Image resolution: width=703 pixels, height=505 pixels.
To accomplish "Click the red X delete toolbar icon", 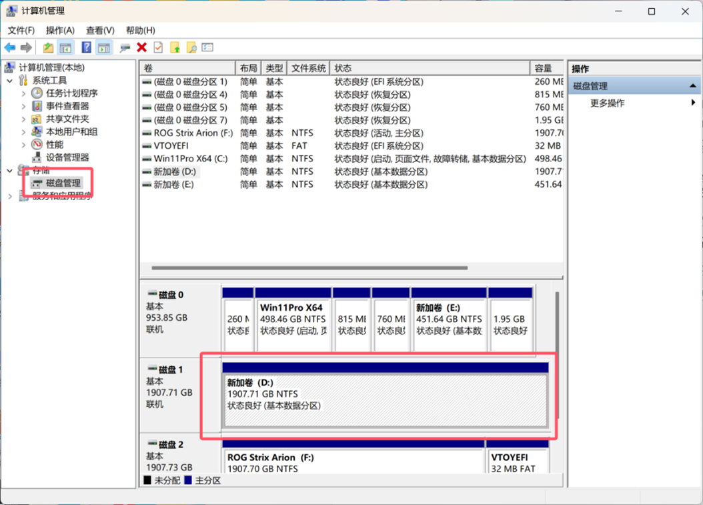I will pos(141,47).
